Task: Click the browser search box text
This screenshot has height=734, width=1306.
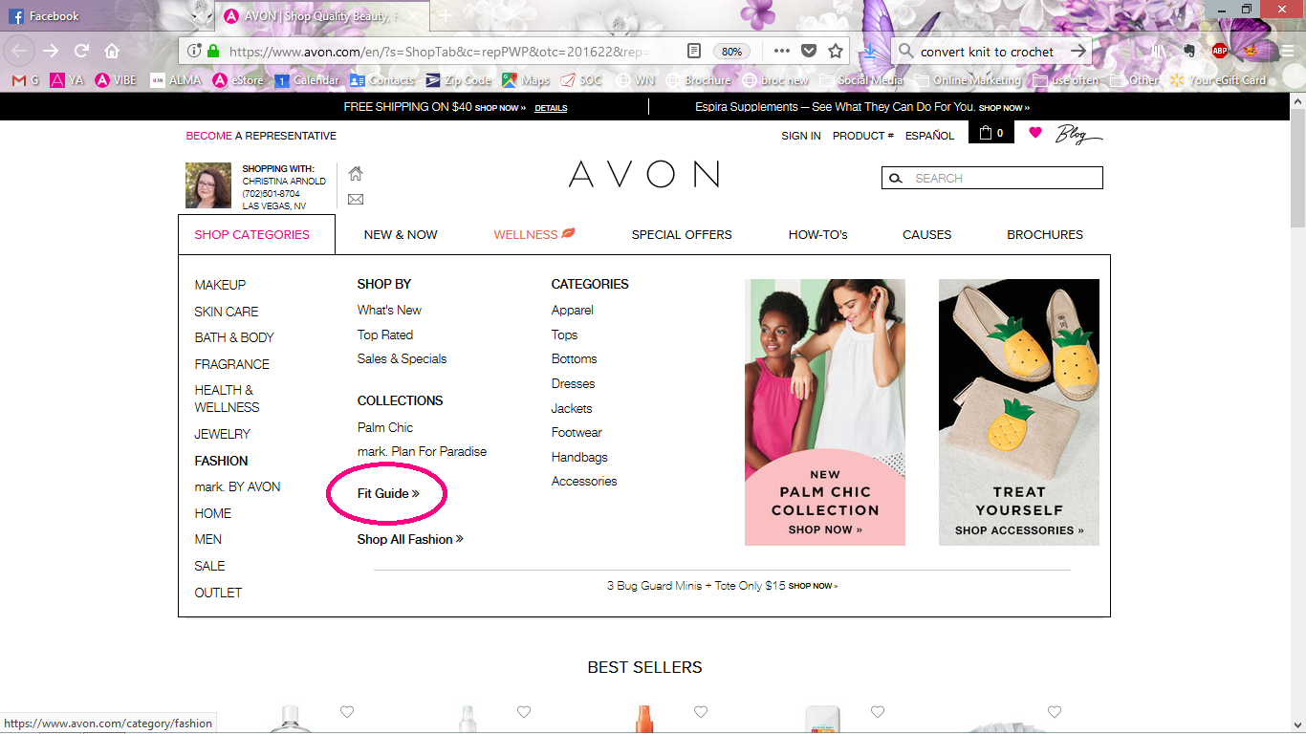Action: pyautogui.click(x=987, y=52)
